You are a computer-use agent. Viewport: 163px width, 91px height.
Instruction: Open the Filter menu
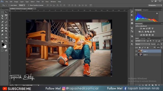(38, 2)
